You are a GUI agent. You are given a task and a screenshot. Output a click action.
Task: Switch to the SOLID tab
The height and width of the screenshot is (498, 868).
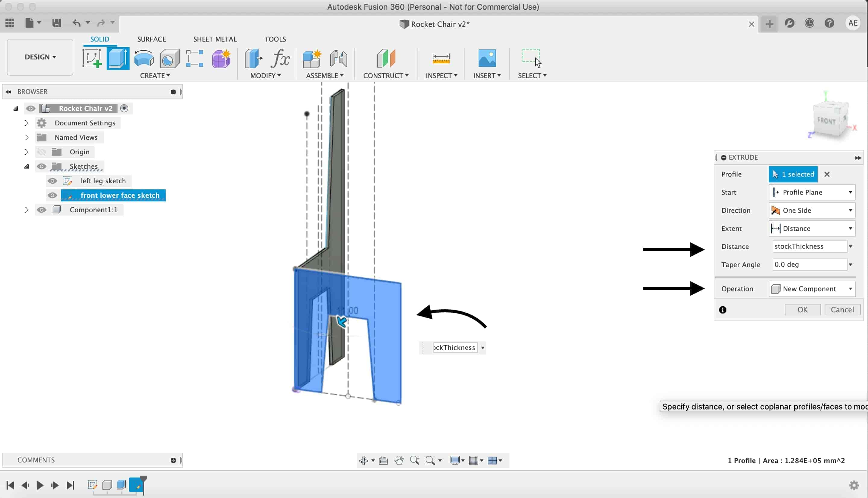(99, 39)
